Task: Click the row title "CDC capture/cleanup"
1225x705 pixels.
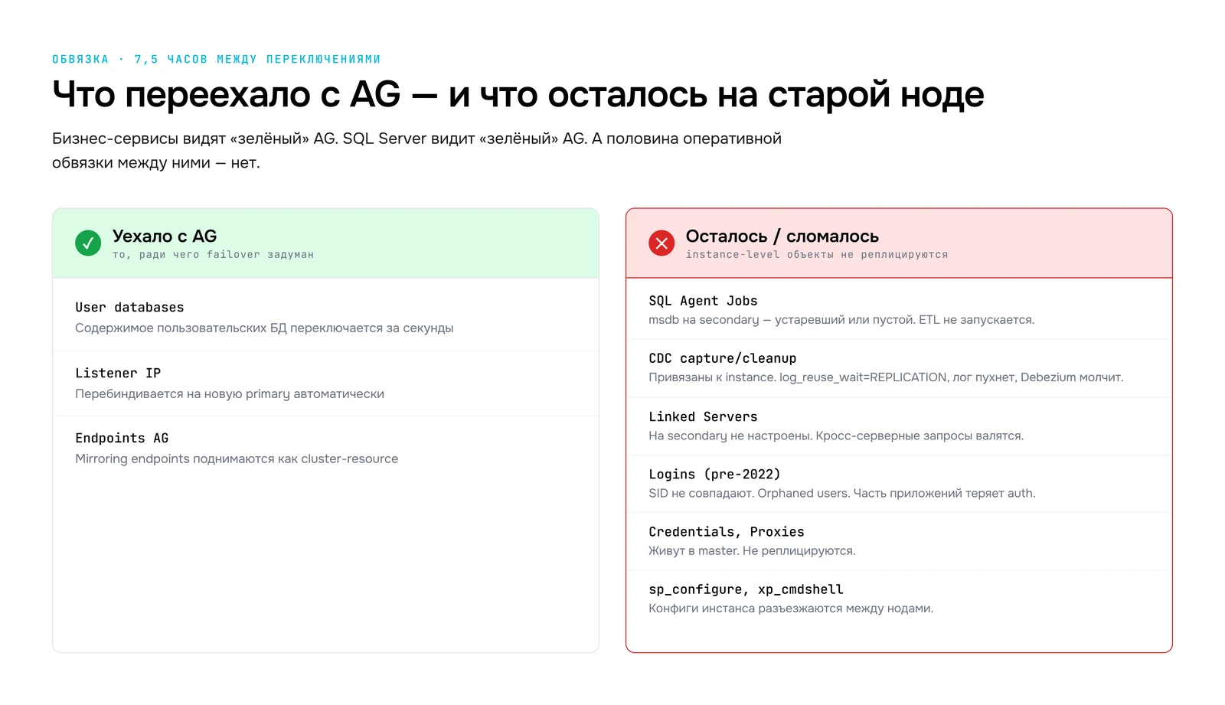Action: coord(722,358)
